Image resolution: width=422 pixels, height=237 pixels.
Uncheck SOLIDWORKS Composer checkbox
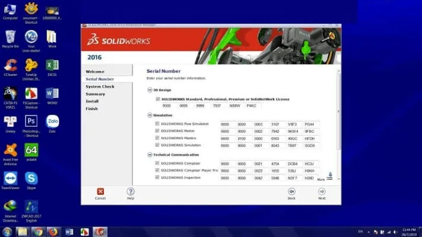click(x=157, y=163)
